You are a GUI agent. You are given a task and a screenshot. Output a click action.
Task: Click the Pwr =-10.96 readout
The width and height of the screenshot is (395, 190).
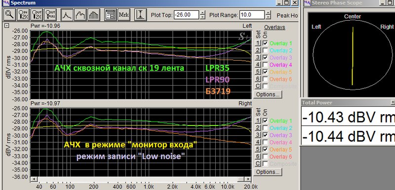(x=45, y=26)
